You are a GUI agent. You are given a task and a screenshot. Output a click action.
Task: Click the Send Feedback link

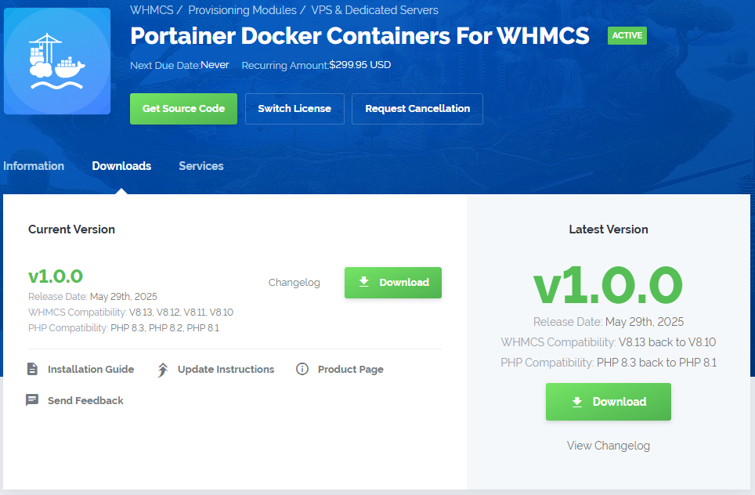(x=85, y=401)
